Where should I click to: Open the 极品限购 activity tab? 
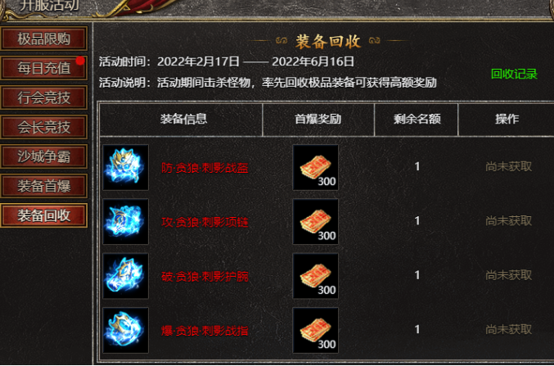(x=44, y=38)
